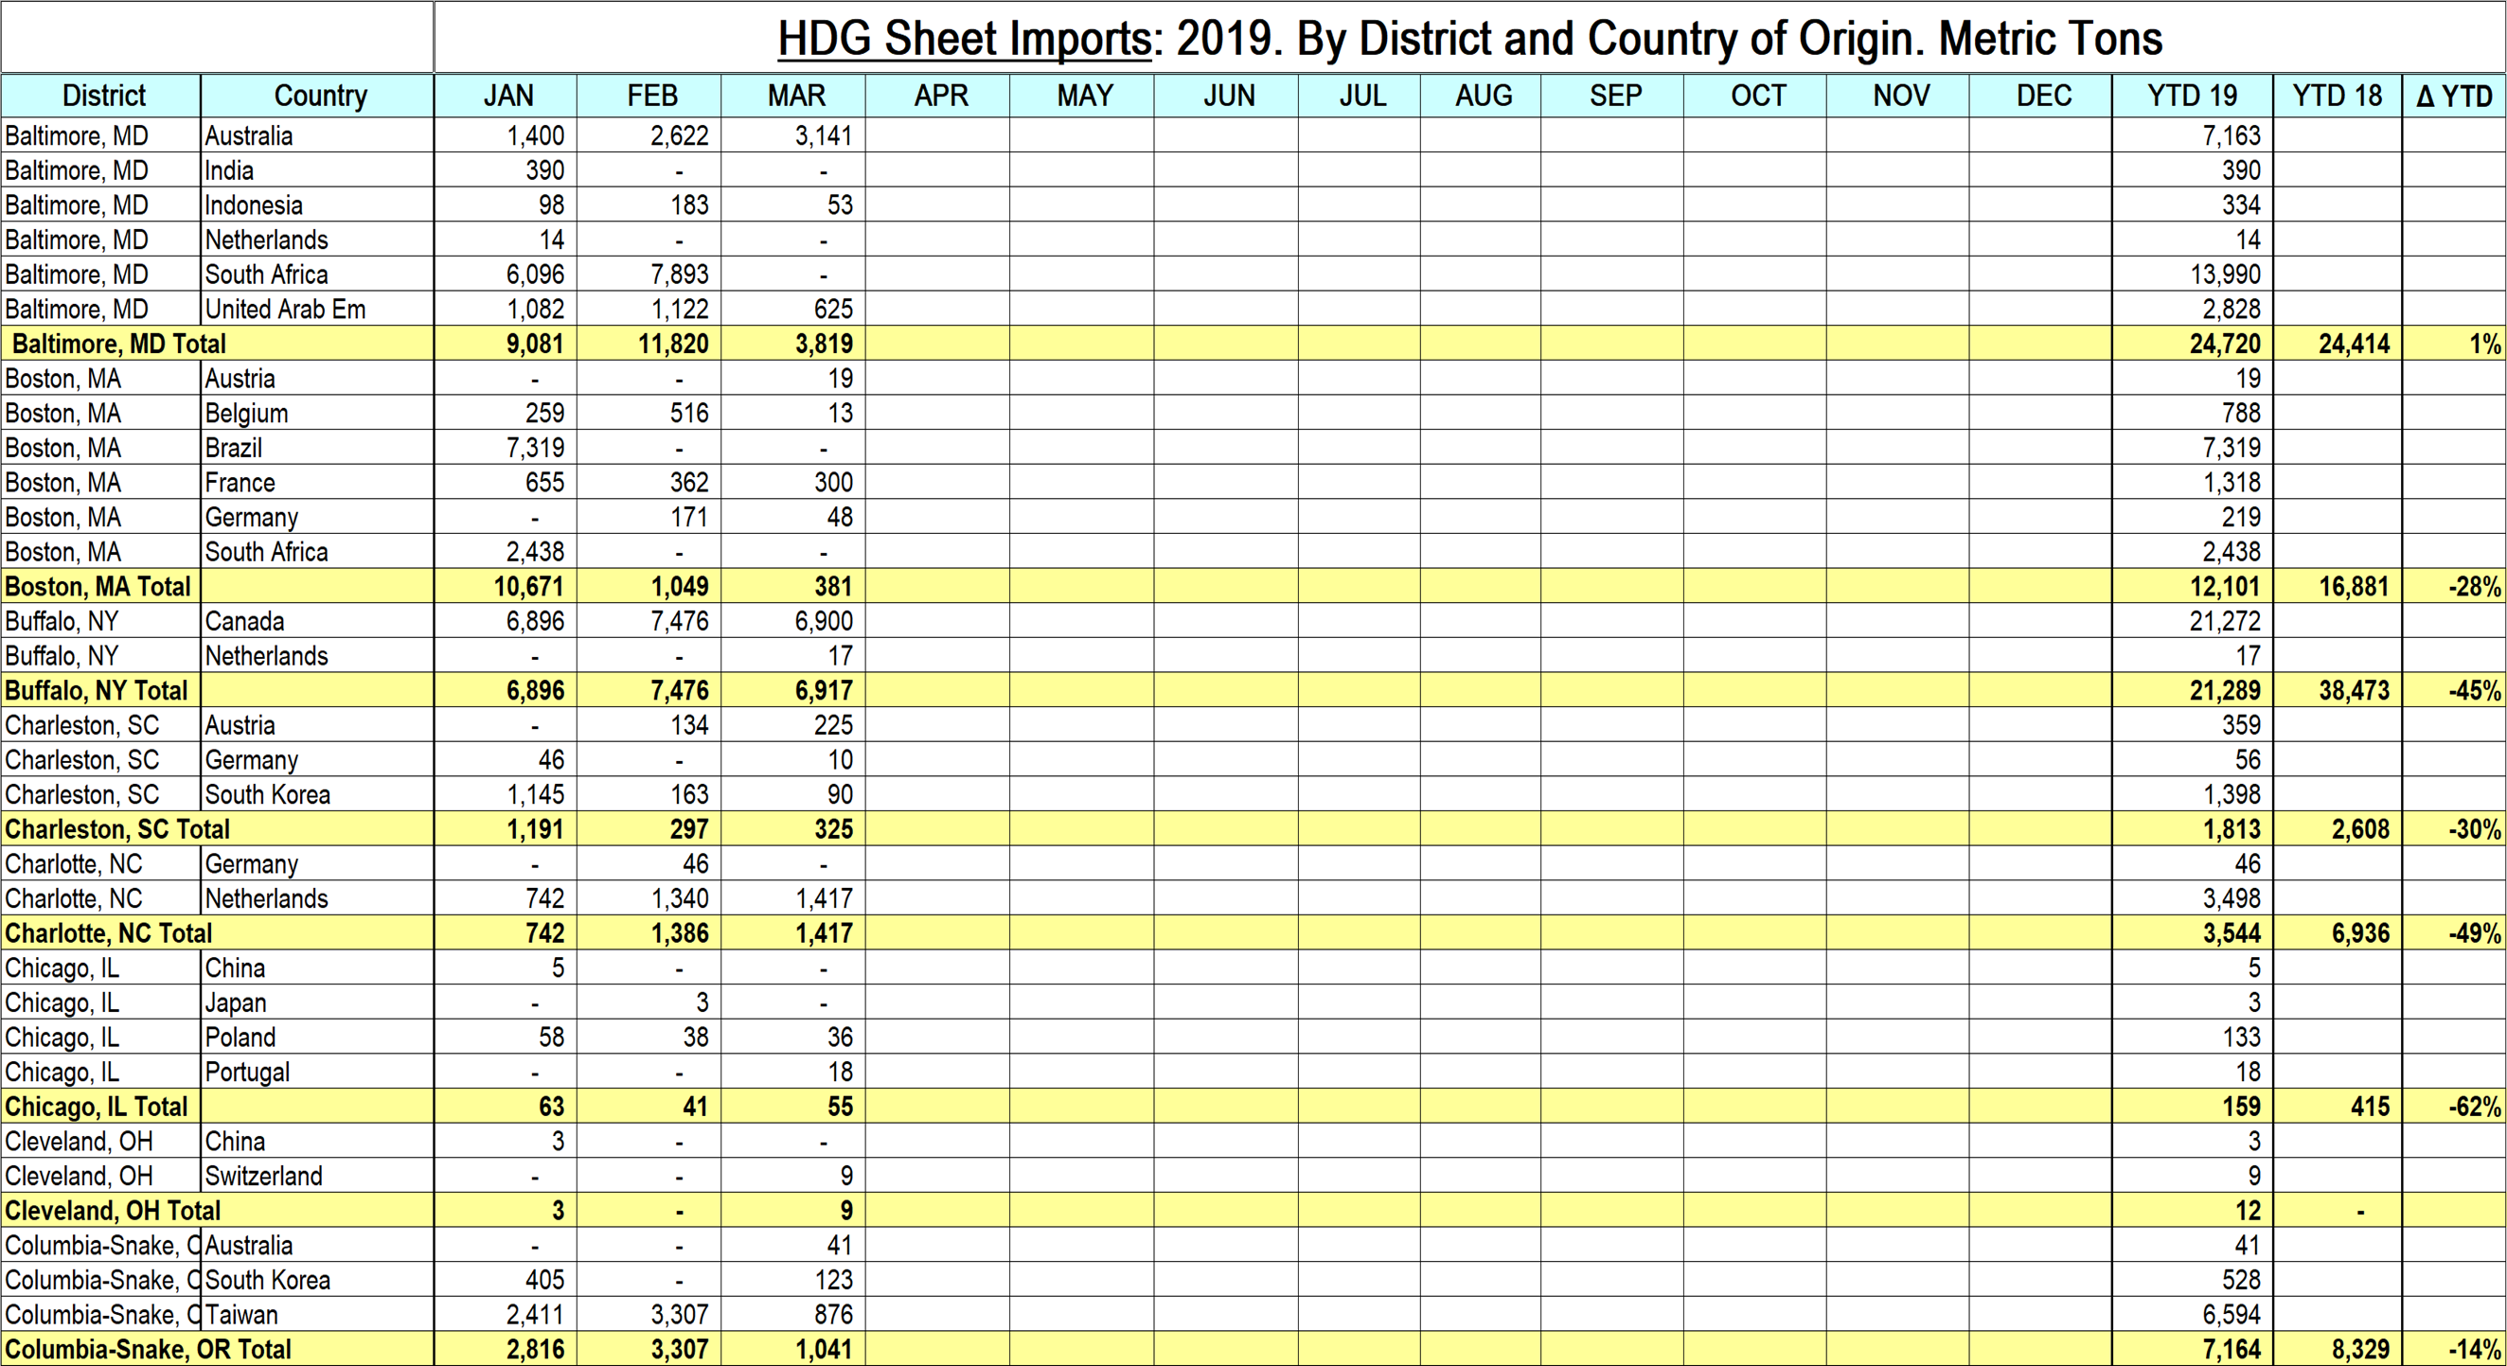Click the HDG Sheet Imports title
The height and width of the screenshot is (1366, 2507).
click(x=1468, y=39)
